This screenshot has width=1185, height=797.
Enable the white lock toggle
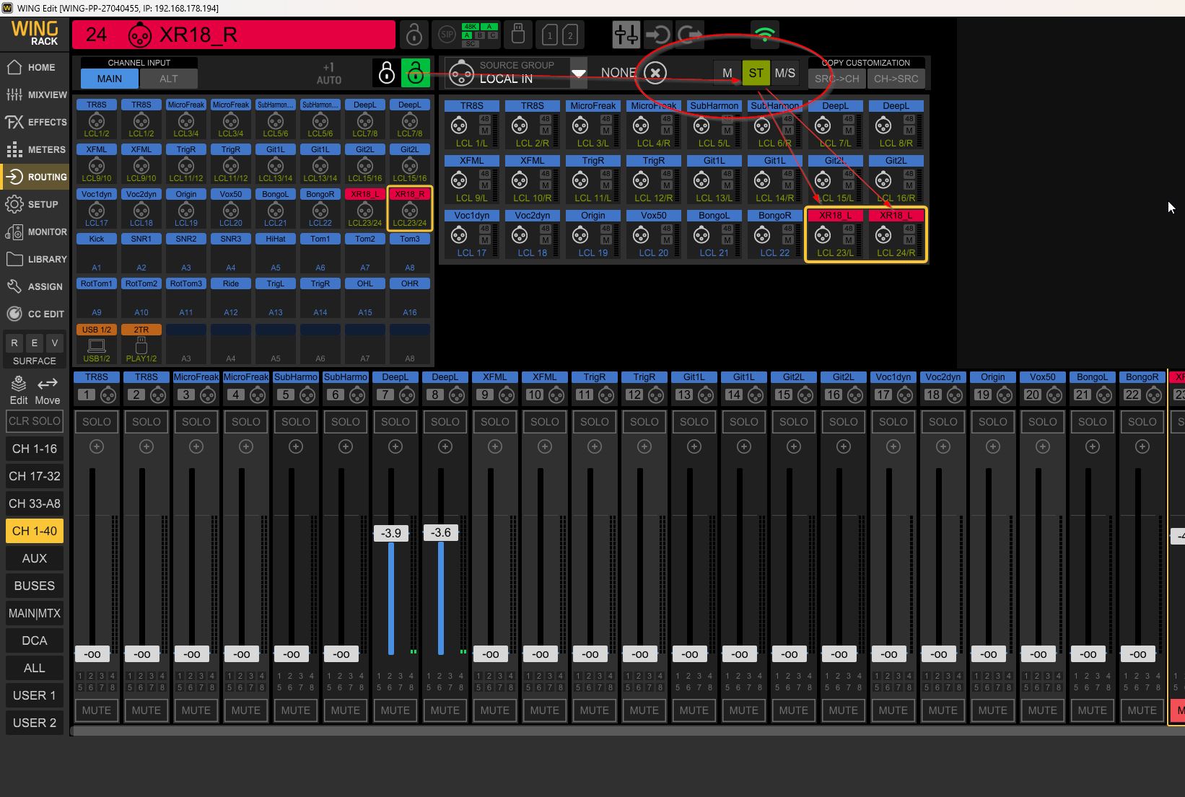387,72
